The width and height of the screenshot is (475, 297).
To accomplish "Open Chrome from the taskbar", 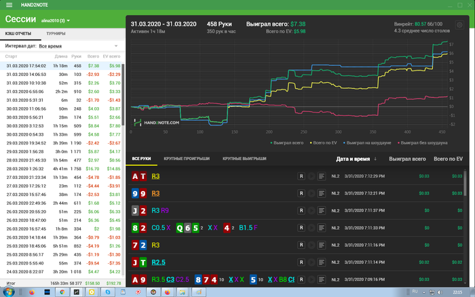I will (x=62, y=292).
